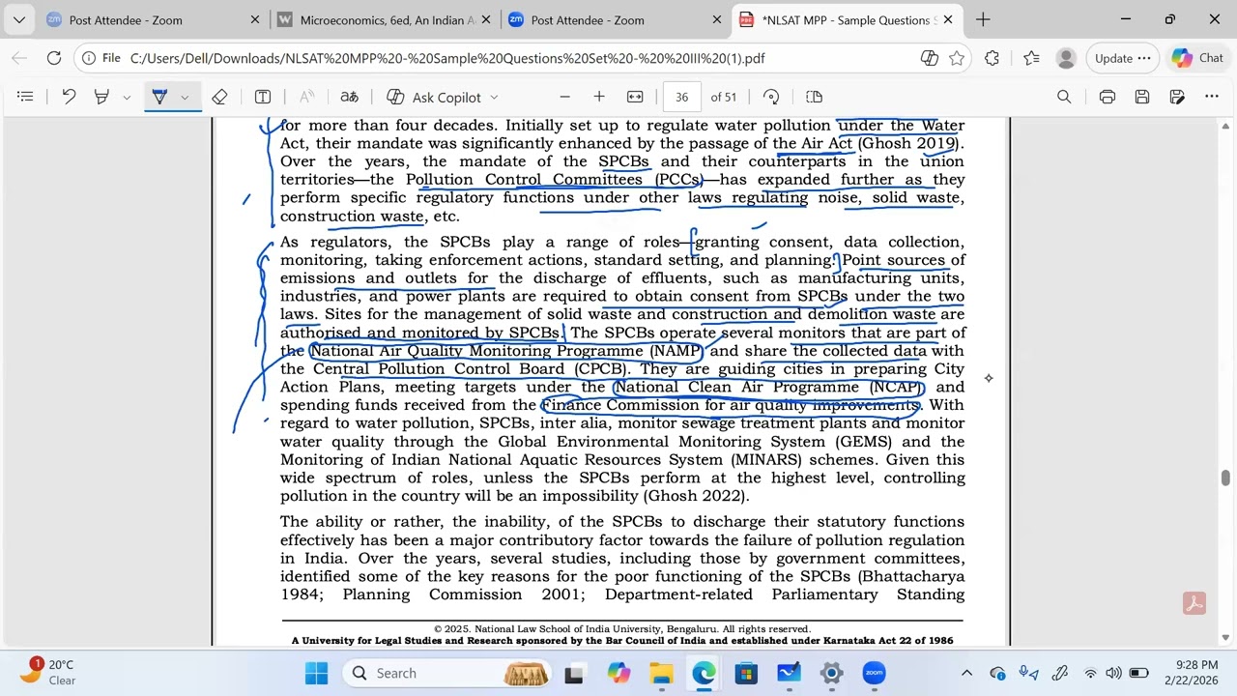Viewport: 1237px width, 696px height.
Task: Rotate the PDF page
Action: [x=771, y=97]
